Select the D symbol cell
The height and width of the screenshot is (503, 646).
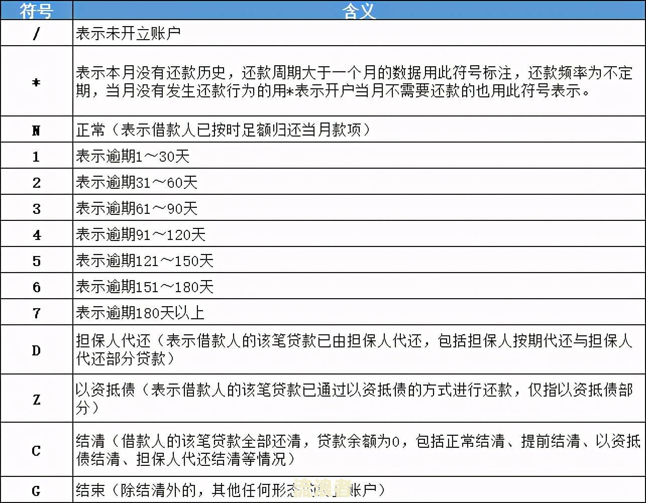(x=36, y=349)
